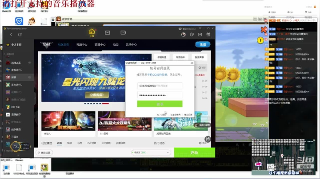Click the QQ account number field
The height and width of the screenshot is (179, 320).
pos(160,86)
